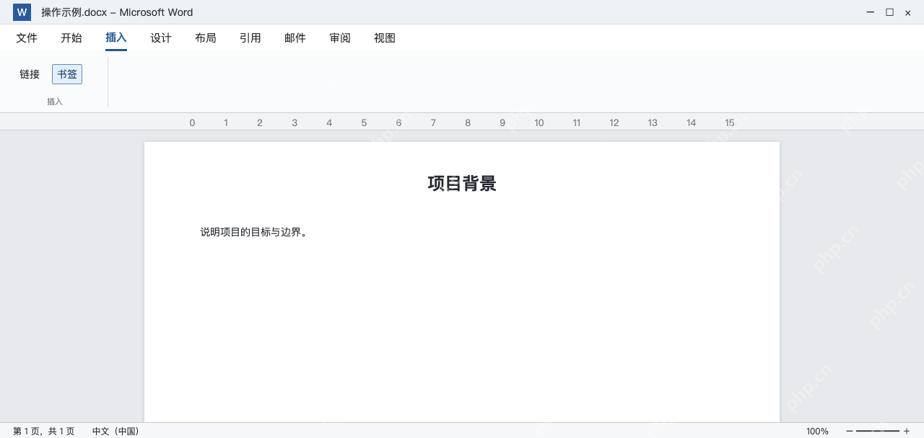The width and height of the screenshot is (924, 438).
Task: Click the 中文（中国） language indicator
Action: pyautogui.click(x=115, y=431)
